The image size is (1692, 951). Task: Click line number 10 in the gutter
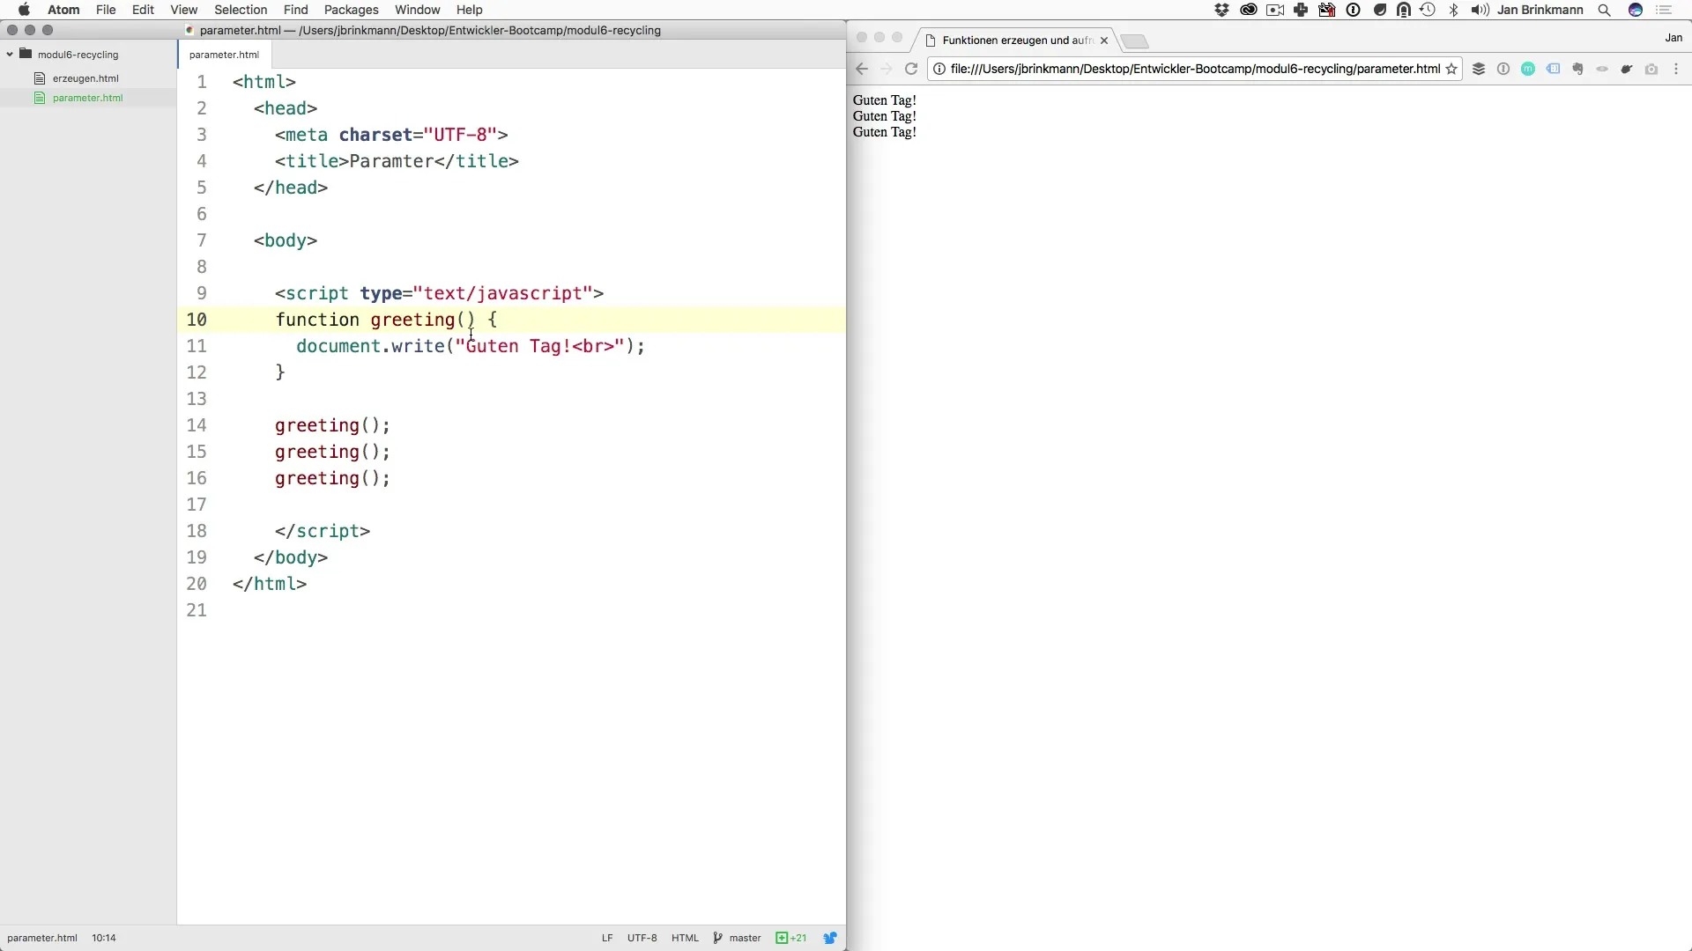[197, 320]
